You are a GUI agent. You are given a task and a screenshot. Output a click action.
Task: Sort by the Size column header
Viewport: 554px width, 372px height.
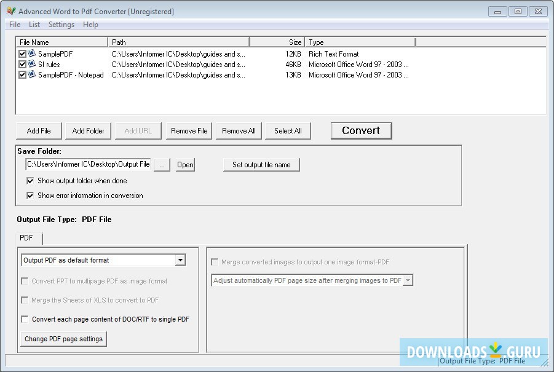pos(277,42)
